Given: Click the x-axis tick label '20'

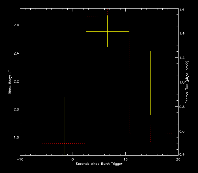Looking at the screenshot, I should (x=178, y=159).
